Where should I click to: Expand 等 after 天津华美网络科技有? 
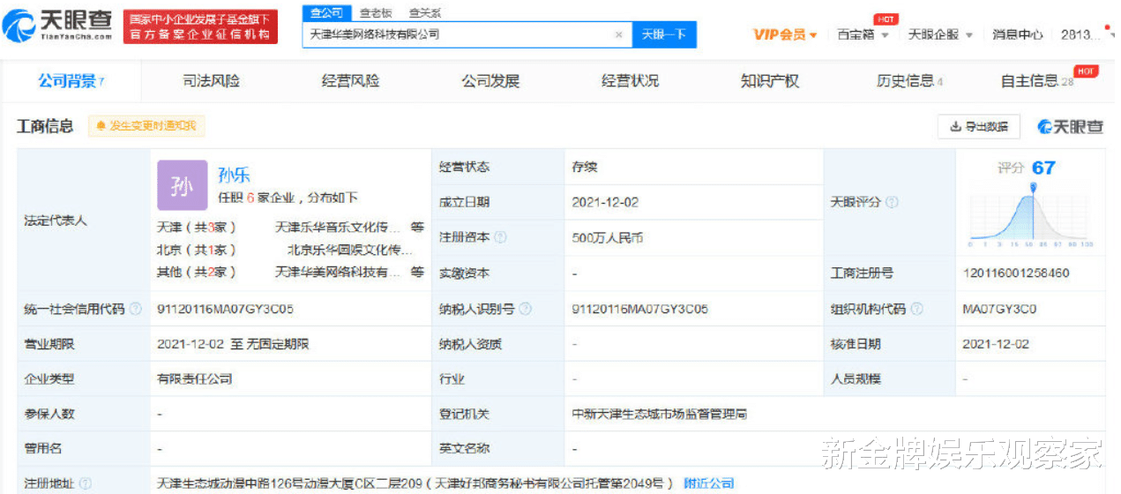tap(416, 273)
